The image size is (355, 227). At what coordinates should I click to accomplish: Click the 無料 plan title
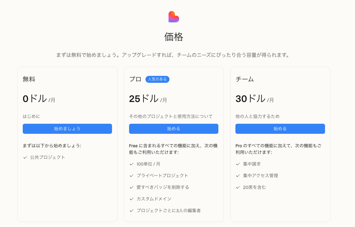(x=29, y=79)
